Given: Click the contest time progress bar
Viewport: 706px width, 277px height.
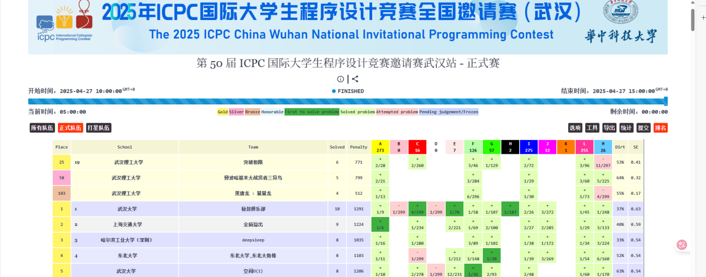Looking at the screenshot, I should pyautogui.click(x=346, y=101).
